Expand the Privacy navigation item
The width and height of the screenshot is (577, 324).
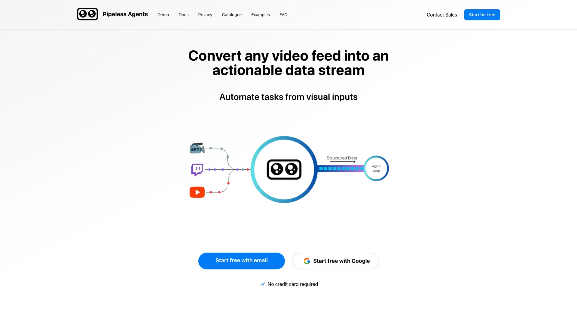coord(205,15)
